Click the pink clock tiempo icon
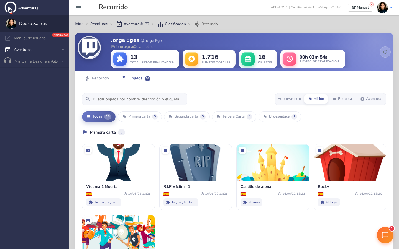 click(x=290, y=59)
